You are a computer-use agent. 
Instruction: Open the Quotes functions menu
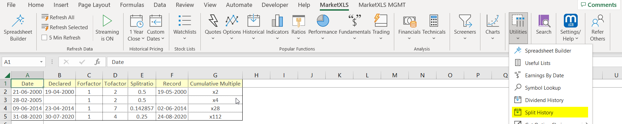[213, 27]
